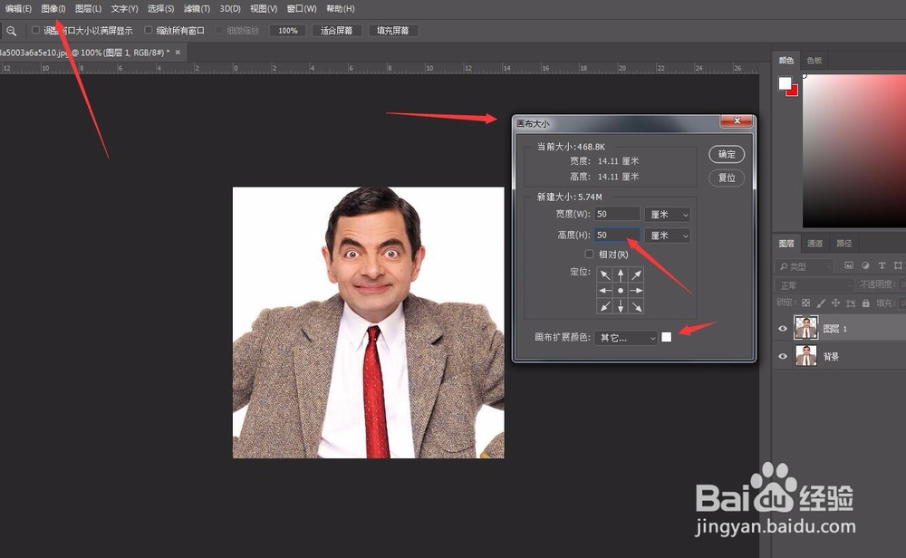Open 编辑(E) menu
The image size is (906, 558).
(x=18, y=9)
